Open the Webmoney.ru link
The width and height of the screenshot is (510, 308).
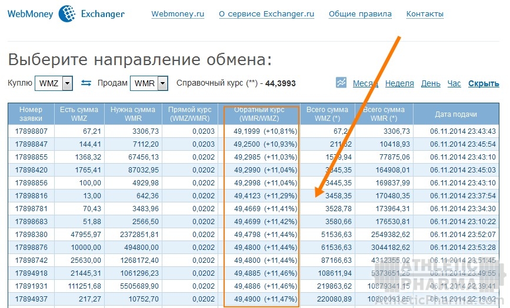178,14
